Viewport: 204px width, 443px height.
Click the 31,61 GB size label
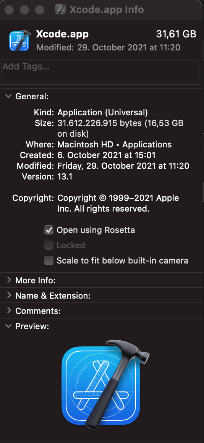coord(176,34)
